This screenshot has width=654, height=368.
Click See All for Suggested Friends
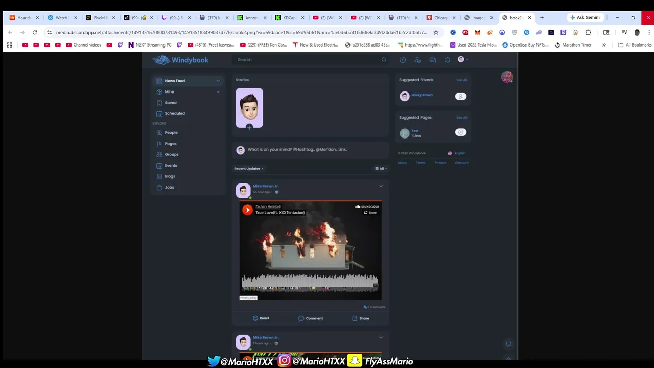click(461, 80)
